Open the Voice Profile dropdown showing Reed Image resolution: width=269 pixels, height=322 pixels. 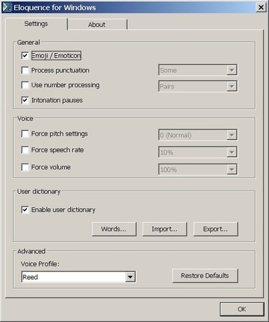coord(78,277)
